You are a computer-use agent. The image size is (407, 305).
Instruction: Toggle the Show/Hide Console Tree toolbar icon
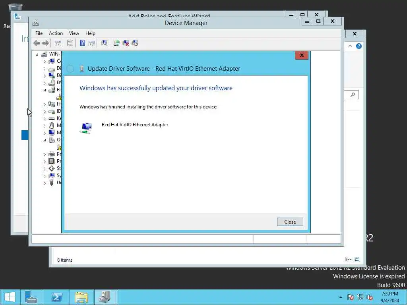tap(58, 43)
